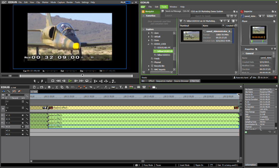The height and width of the screenshot is (168, 279).
Task: Click the cc test sequence tab
Action: pos(34,92)
